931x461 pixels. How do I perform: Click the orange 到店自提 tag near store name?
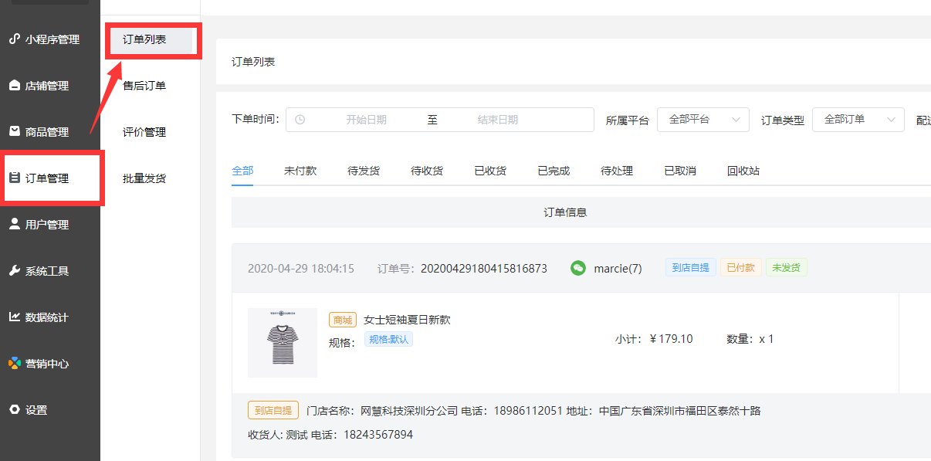click(x=273, y=410)
